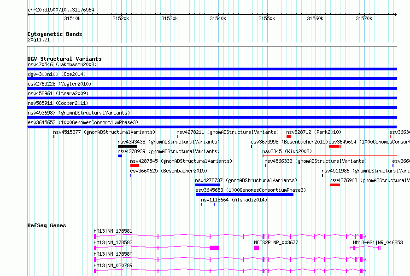Select the magenta MCTS2P exon block
Image resolution: width=410 pixels, height=276 pixels.
click(x=257, y=248)
